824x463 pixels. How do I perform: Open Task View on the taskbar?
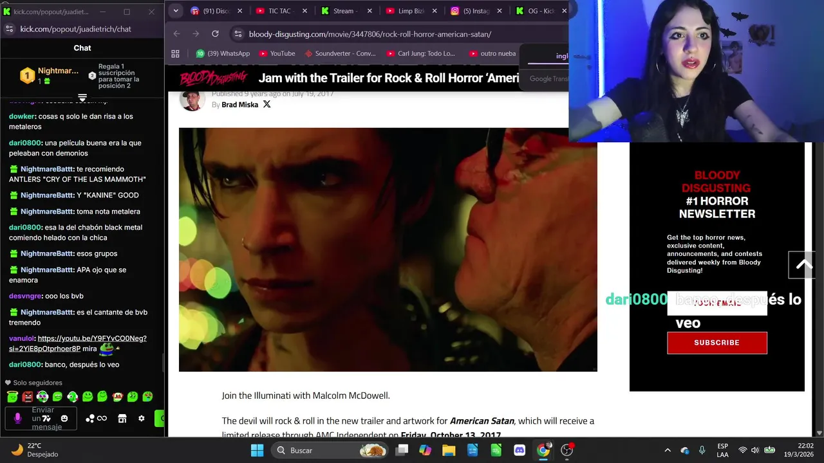tap(402, 450)
